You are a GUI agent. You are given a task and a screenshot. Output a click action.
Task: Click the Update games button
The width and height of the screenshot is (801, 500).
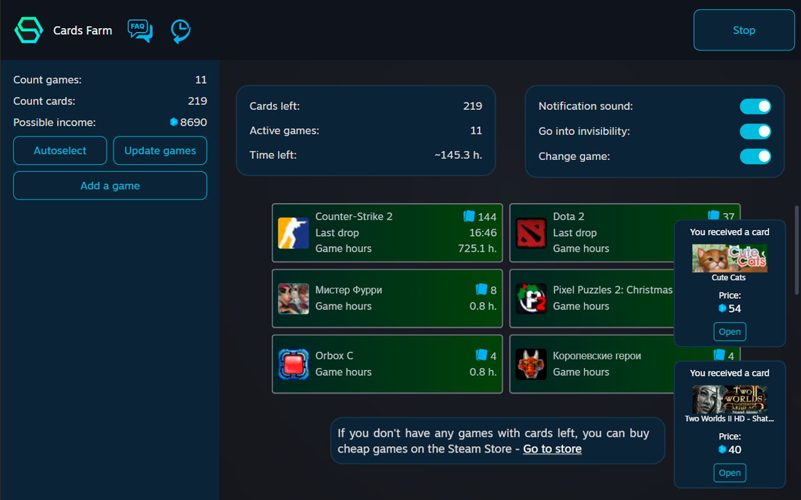[x=160, y=151]
